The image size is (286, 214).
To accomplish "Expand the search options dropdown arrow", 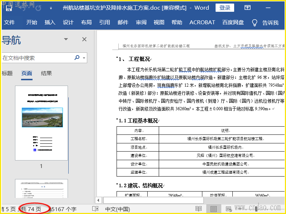I will (x=84, y=58).
